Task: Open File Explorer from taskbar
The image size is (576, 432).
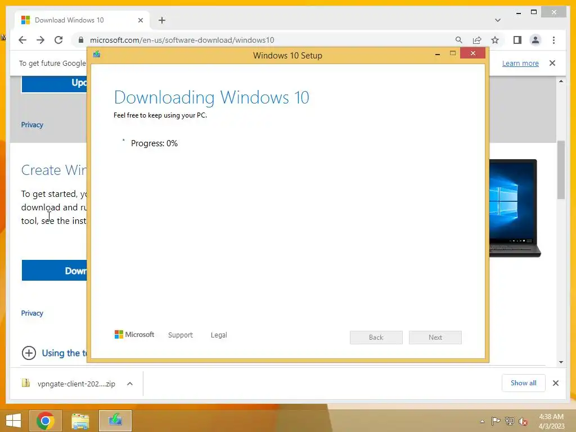Action: click(x=80, y=421)
